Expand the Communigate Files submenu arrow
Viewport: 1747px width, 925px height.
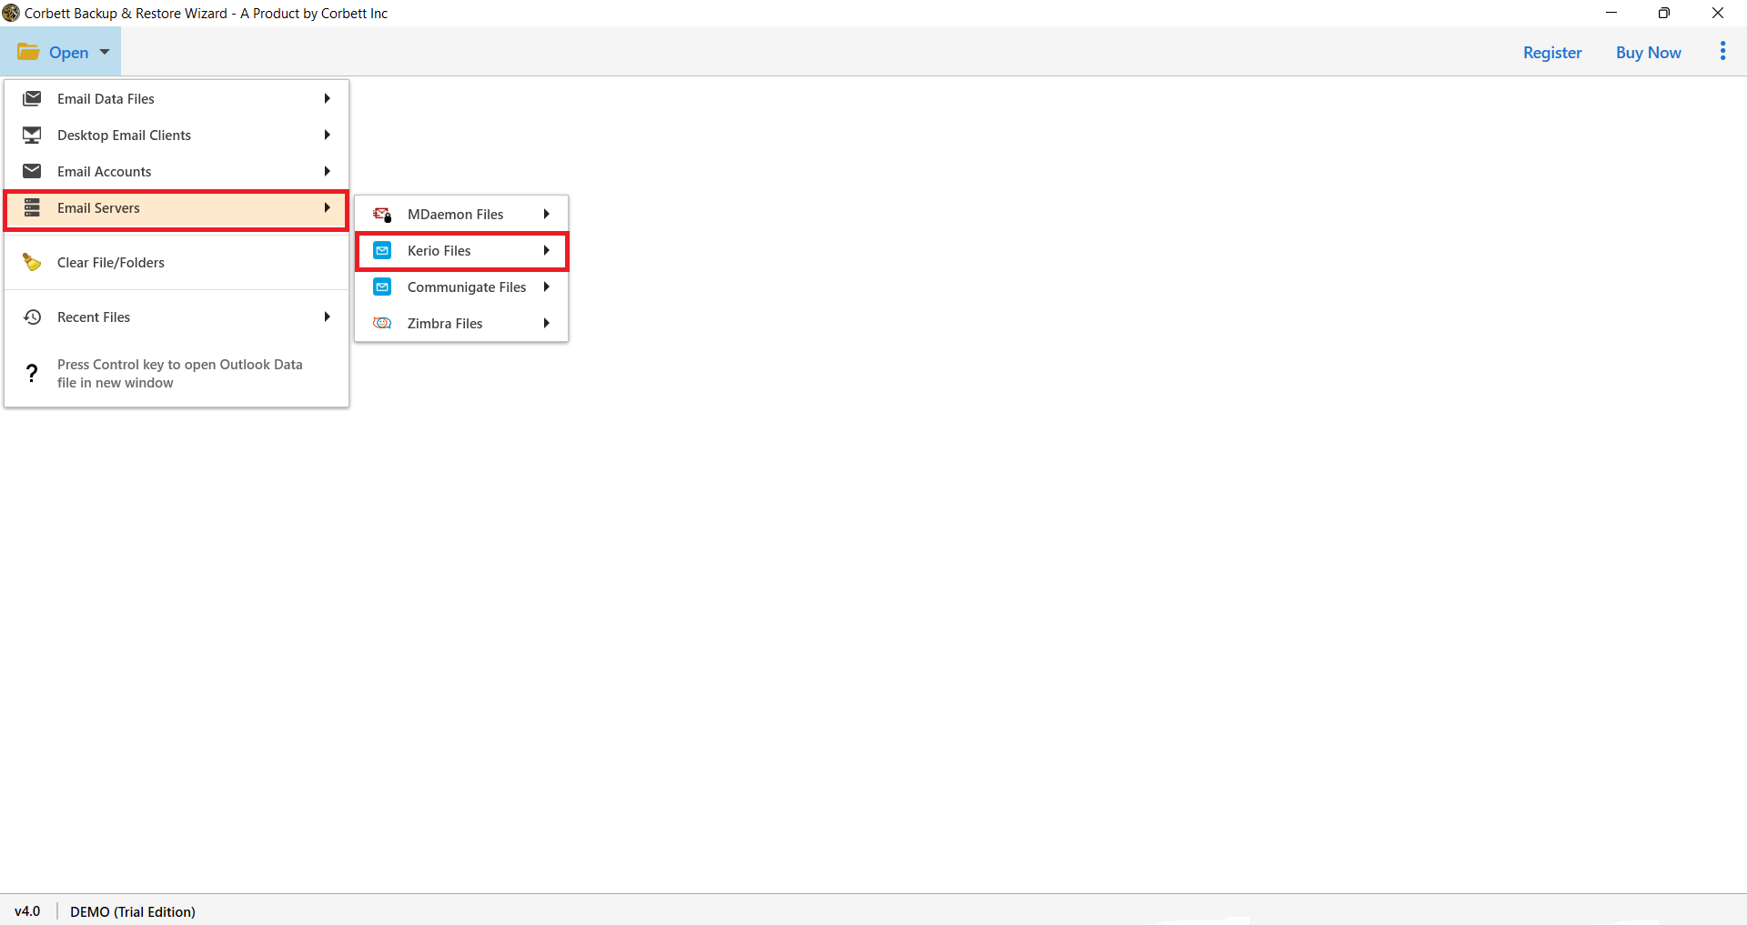tap(546, 287)
